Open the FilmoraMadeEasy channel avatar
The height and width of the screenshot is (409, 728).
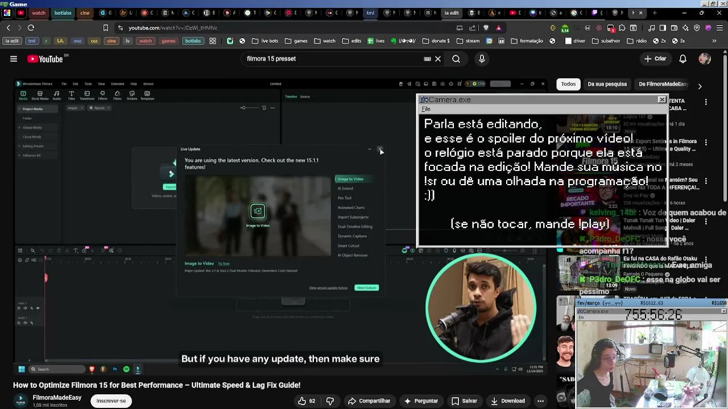(x=20, y=401)
